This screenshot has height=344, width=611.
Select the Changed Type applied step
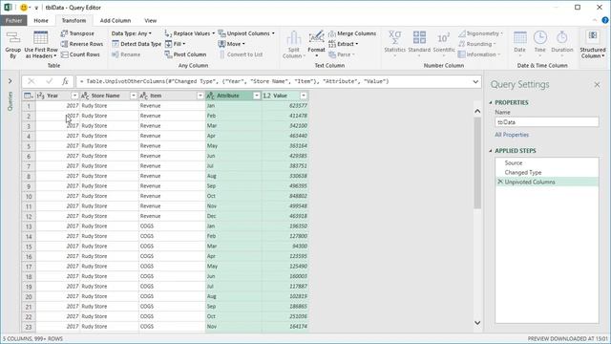pyautogui.click(x=547, y=172)
